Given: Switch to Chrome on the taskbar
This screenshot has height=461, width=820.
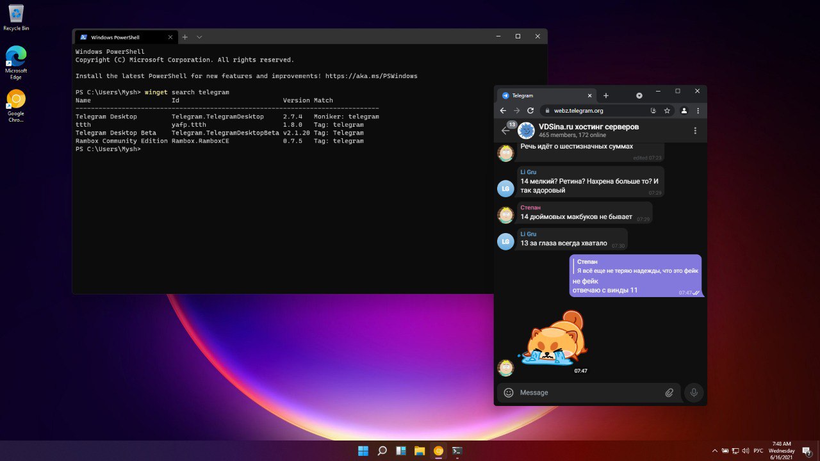Looking at the screenshot, I should pos(438,451).
